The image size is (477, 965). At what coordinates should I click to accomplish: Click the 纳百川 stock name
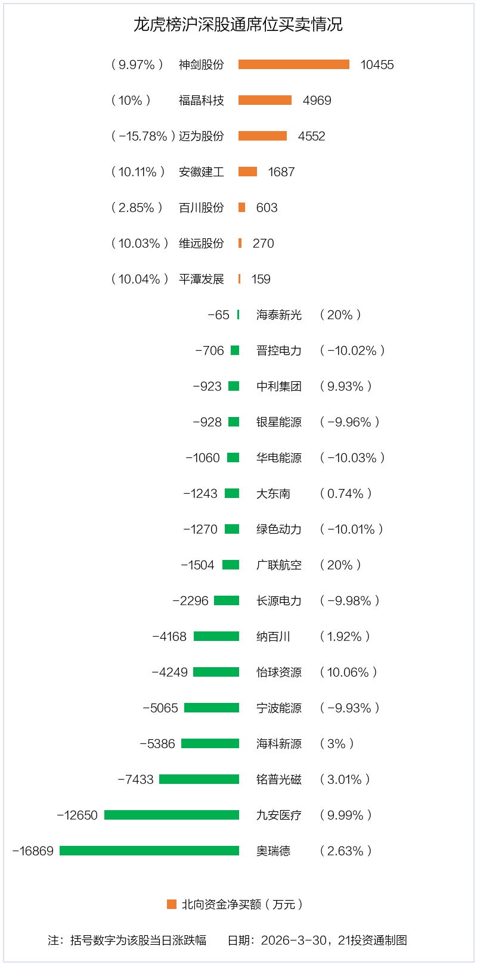pyautogui.click(x=273, y=636)
